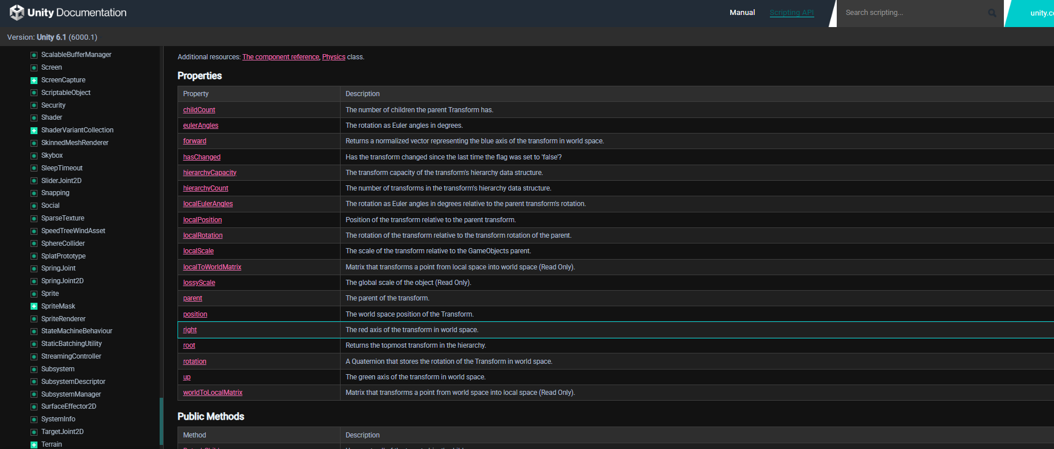
Task: Click the bullet icon beside SystemInfo
Action: [34, 420]
